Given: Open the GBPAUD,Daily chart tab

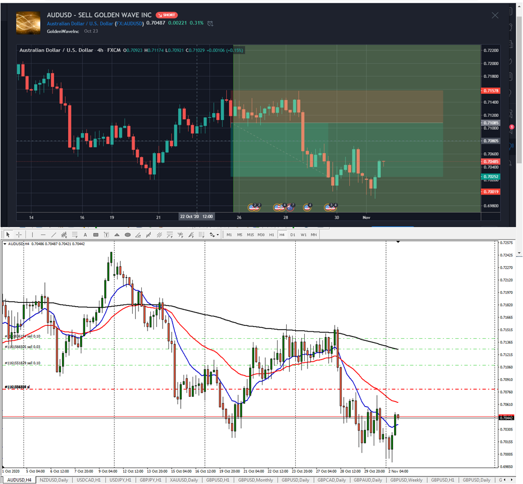Looking at the screenshot, I should click(368, 480).
